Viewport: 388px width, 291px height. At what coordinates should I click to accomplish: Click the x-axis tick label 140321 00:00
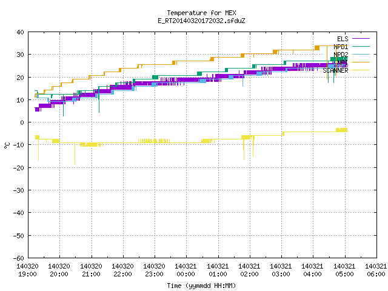[186, 270]
